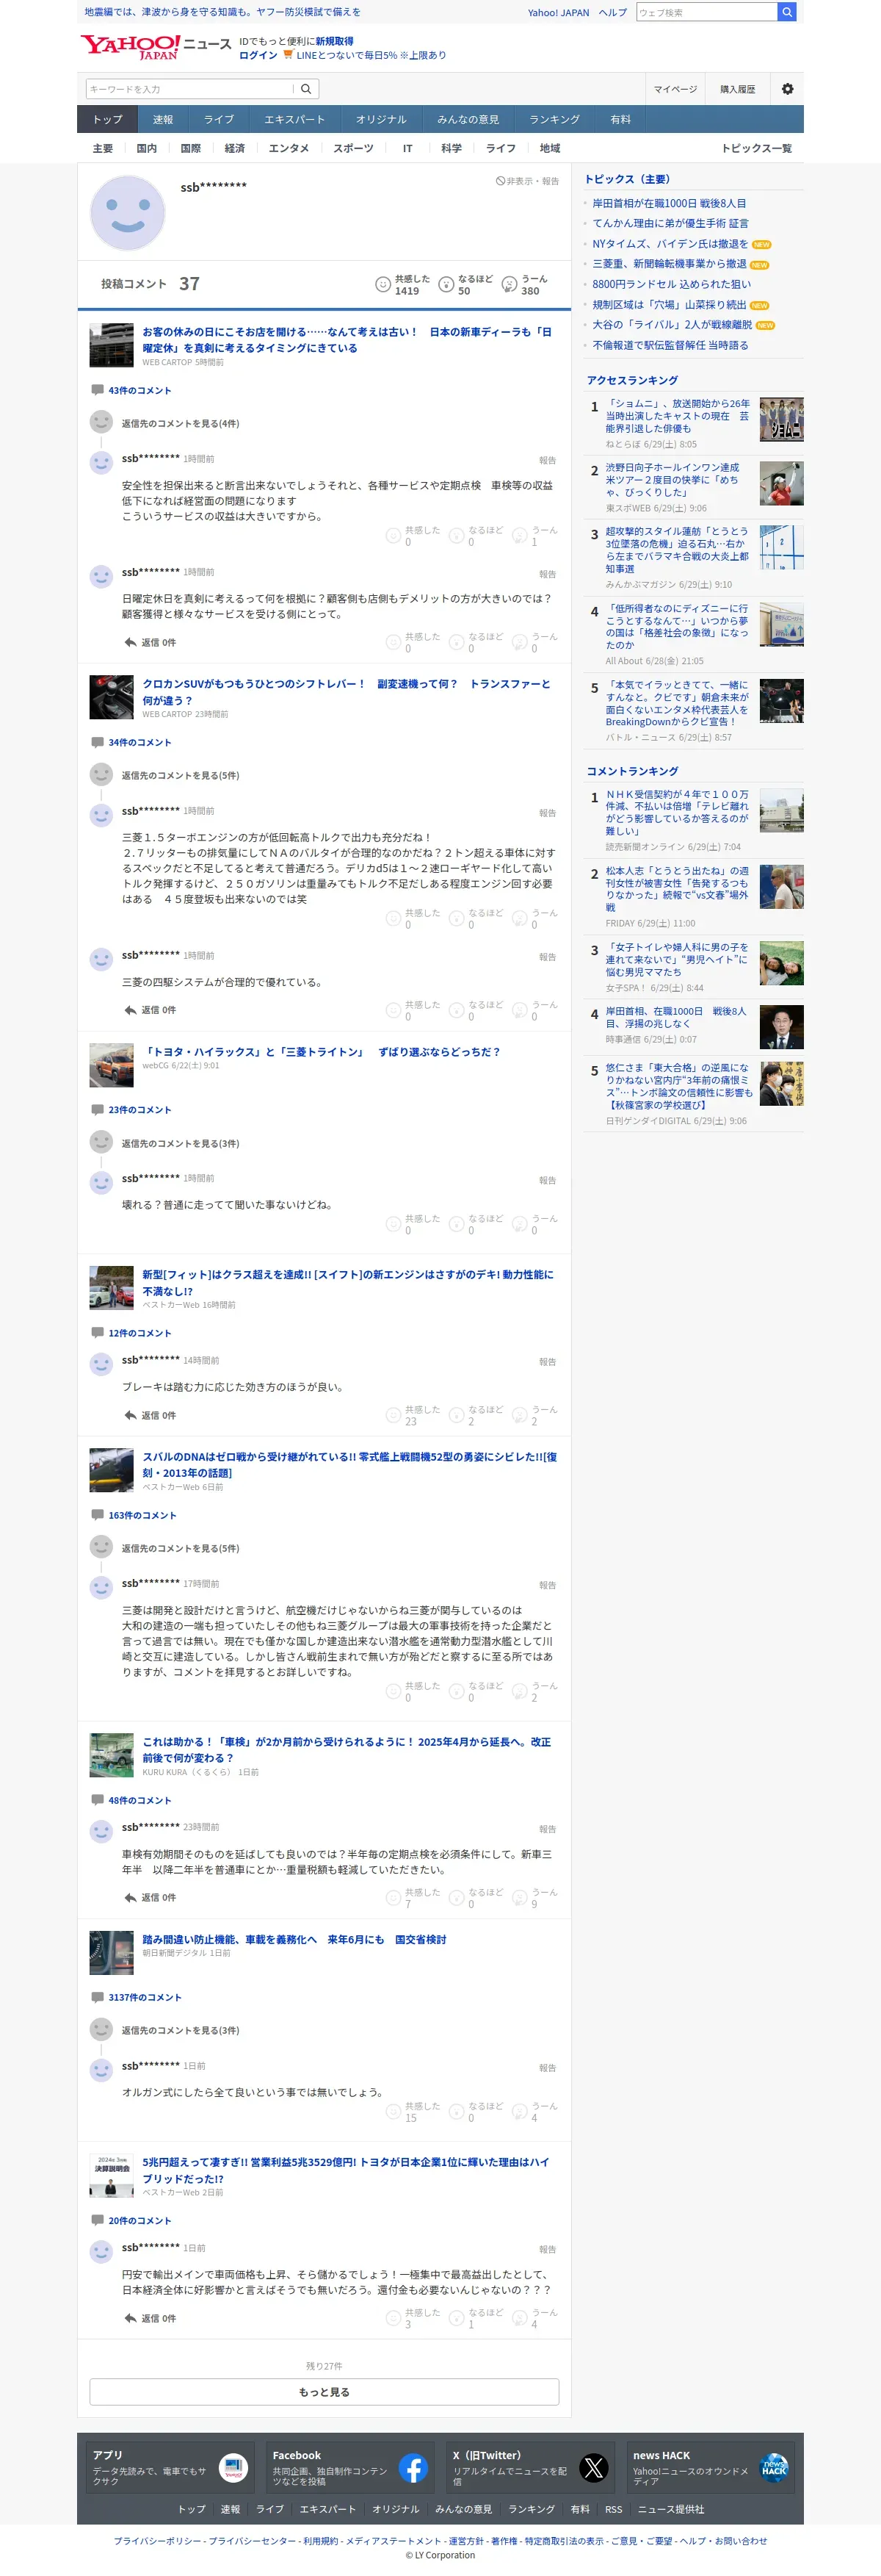Expand 返信先のコメントを見る(4件)
The height and width of the screenshot is (2576, 881).
point(180,423)
